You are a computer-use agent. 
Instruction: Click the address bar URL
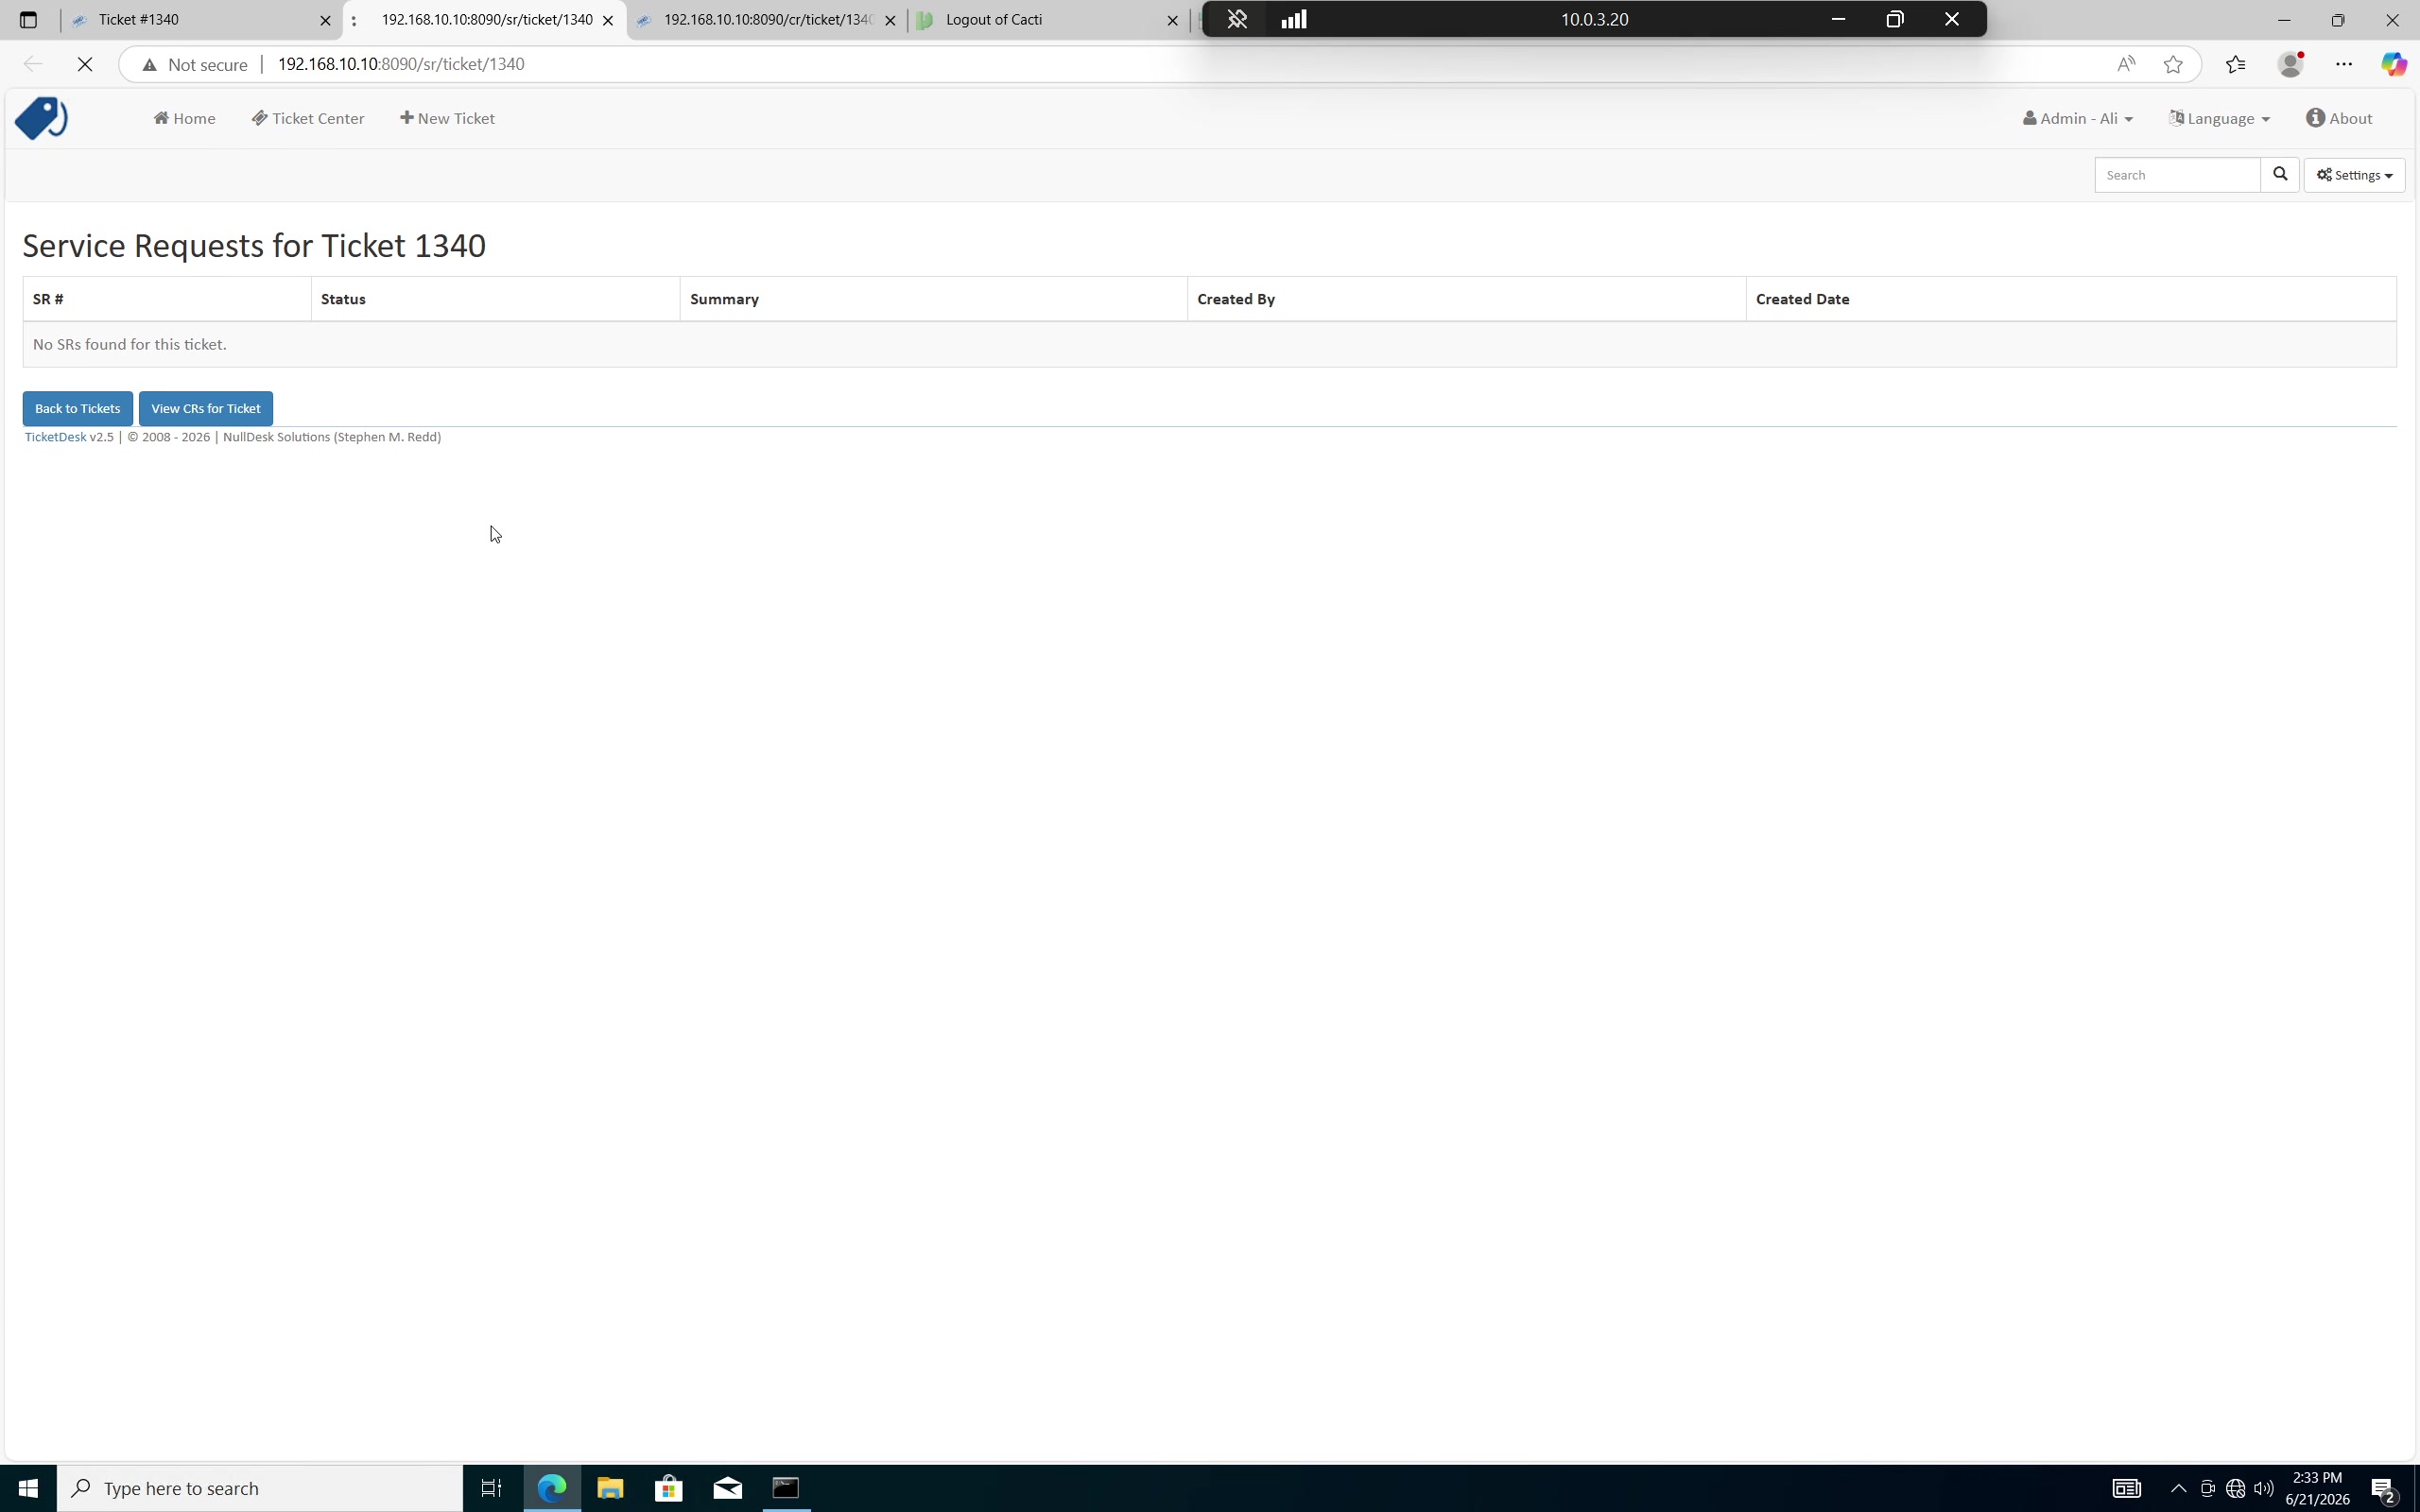click(401, 64)
